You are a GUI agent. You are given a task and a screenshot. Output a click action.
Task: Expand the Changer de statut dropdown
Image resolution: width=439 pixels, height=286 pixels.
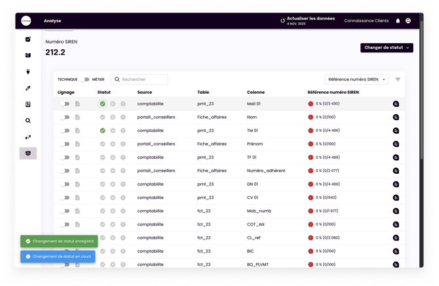coord(387,48)
